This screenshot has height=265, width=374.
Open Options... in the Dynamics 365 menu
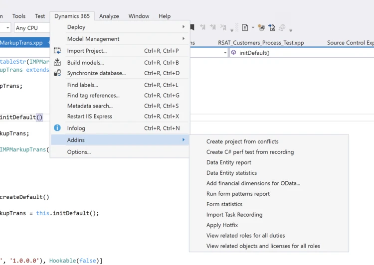(79, 152)
